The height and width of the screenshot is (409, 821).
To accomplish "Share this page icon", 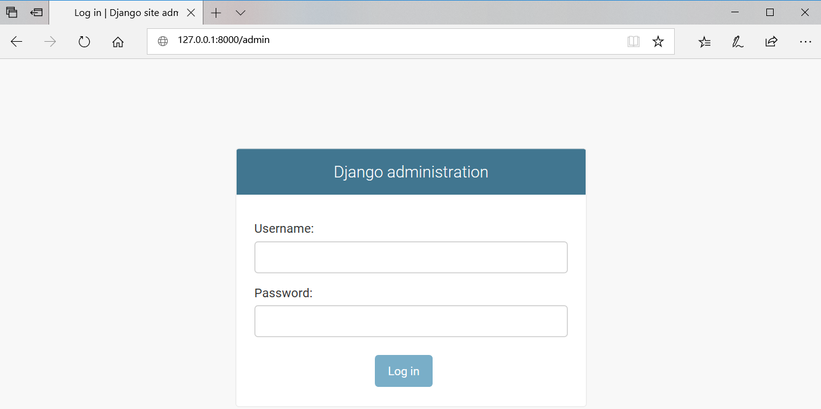I will click(x=771, y=41).
